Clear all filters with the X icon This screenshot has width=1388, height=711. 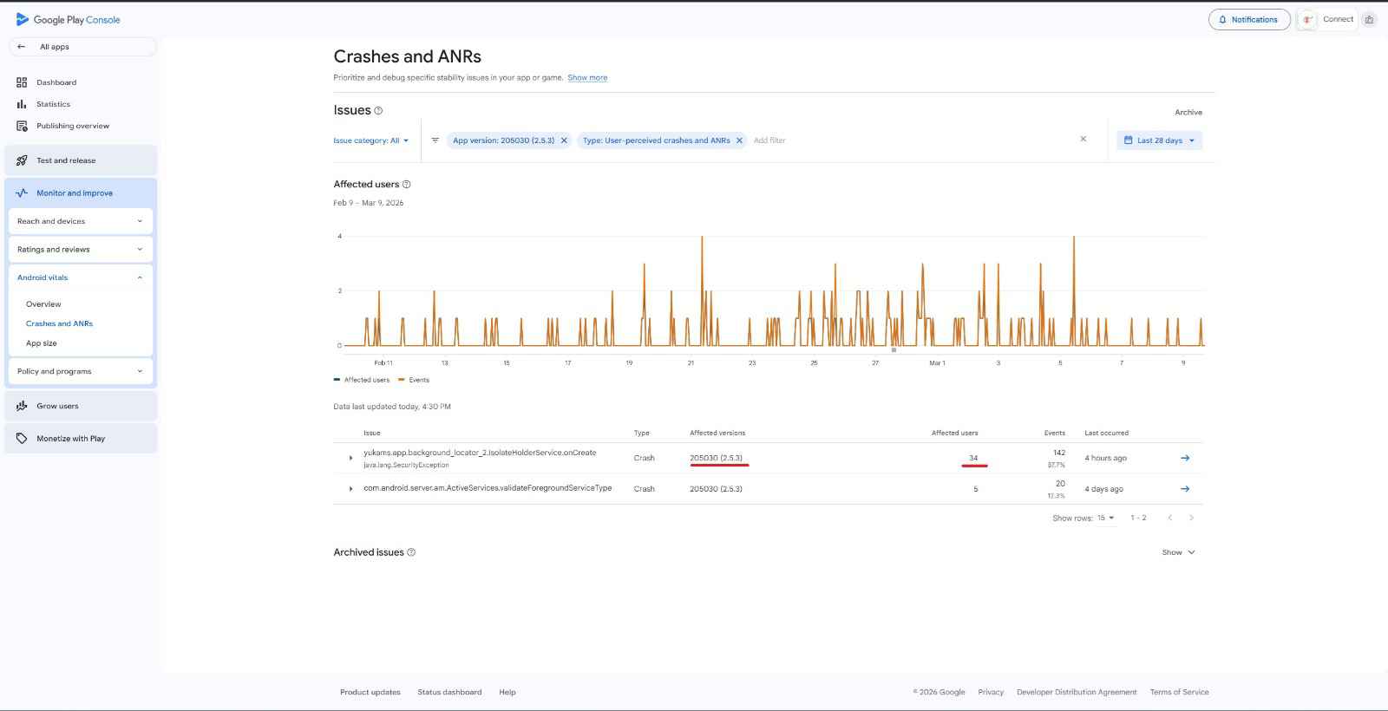tap(1083, 139)
